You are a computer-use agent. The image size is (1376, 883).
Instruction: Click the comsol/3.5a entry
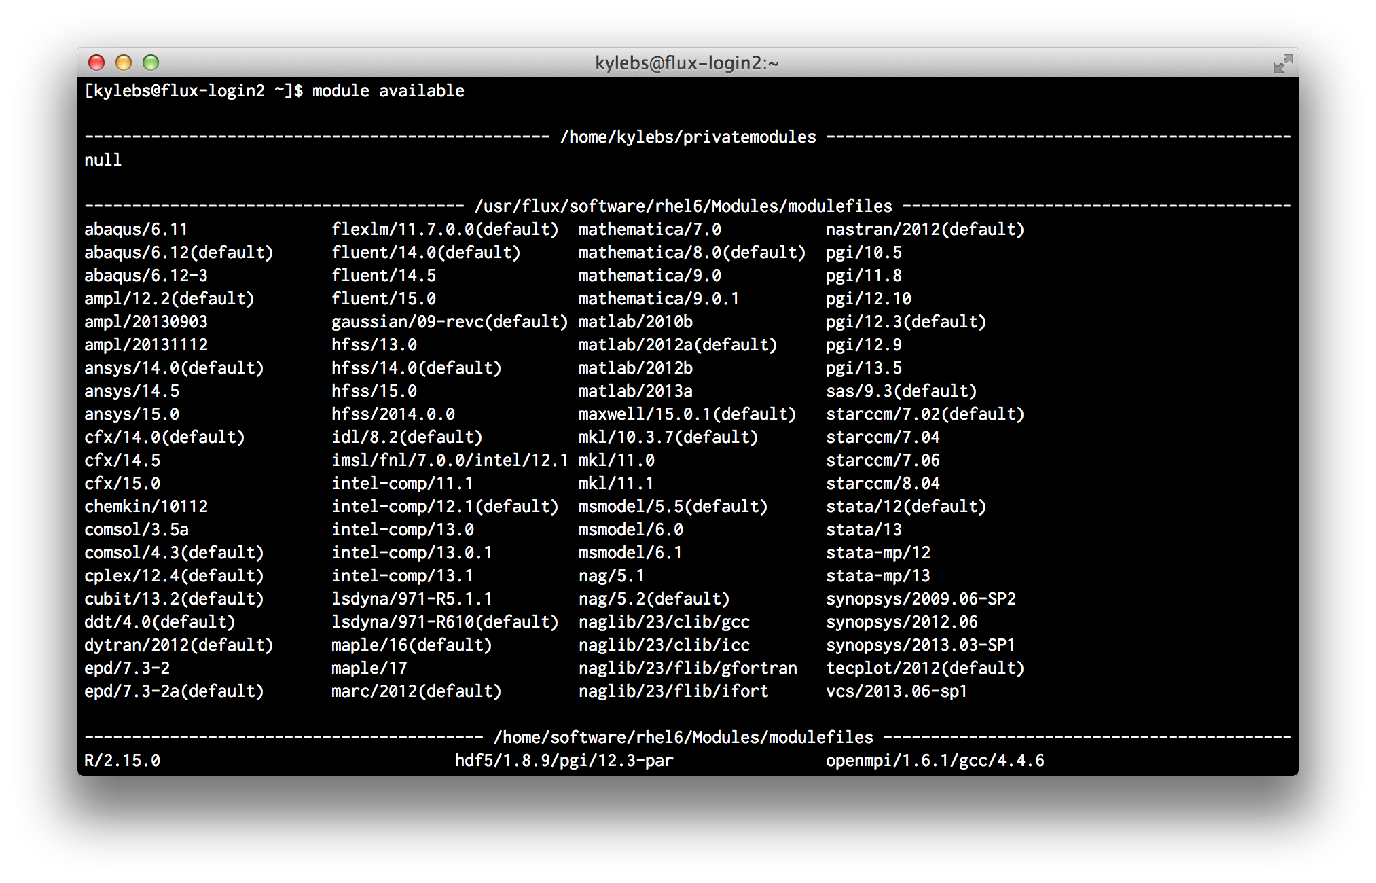tap(136, 529)
